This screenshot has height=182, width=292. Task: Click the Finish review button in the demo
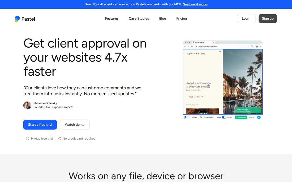[x=241, y=117]
